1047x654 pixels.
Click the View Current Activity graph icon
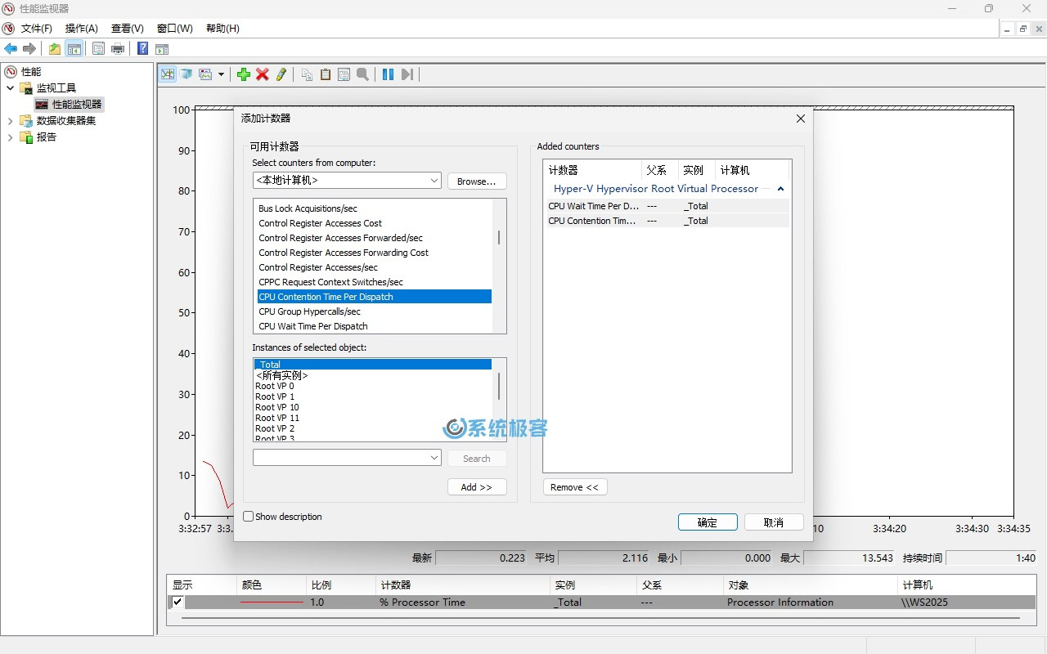168,74
